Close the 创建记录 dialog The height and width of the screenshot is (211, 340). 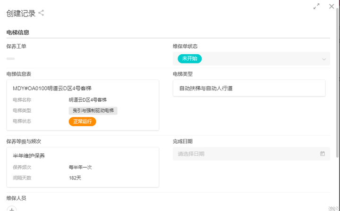pos(331,6)
